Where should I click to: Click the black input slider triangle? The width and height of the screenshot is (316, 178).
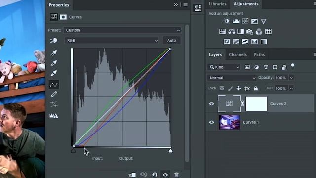pyautogui.click(x=74, y=151)
